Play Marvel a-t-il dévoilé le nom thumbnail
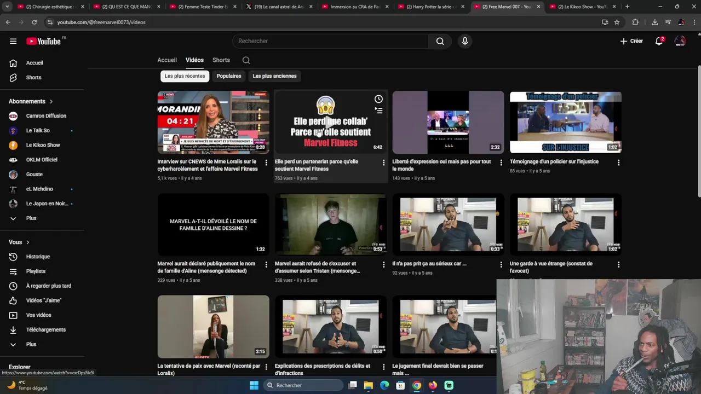The height and width of the screenshot is (394, 701). (x=213, y=224)
